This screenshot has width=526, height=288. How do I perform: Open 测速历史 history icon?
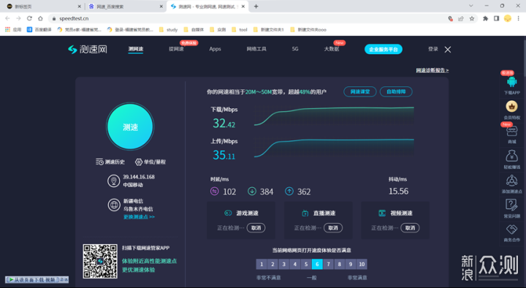[x=99, y=162]
